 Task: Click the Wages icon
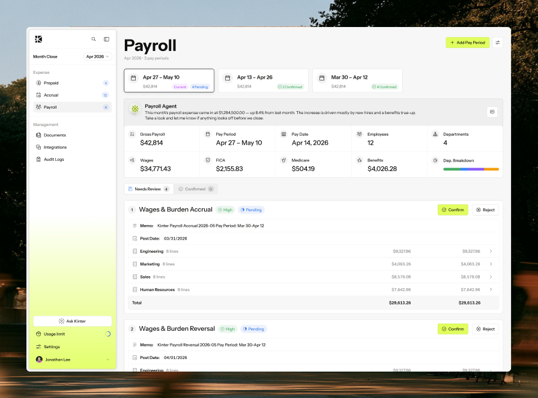(132, 160)
